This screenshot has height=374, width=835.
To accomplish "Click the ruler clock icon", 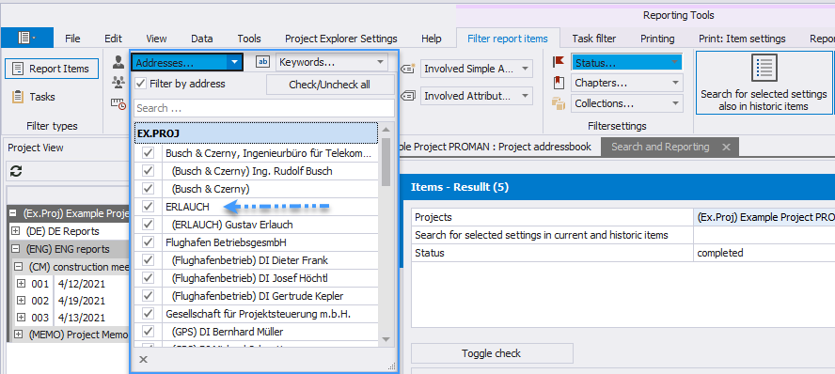I will (x=118, y=103).
